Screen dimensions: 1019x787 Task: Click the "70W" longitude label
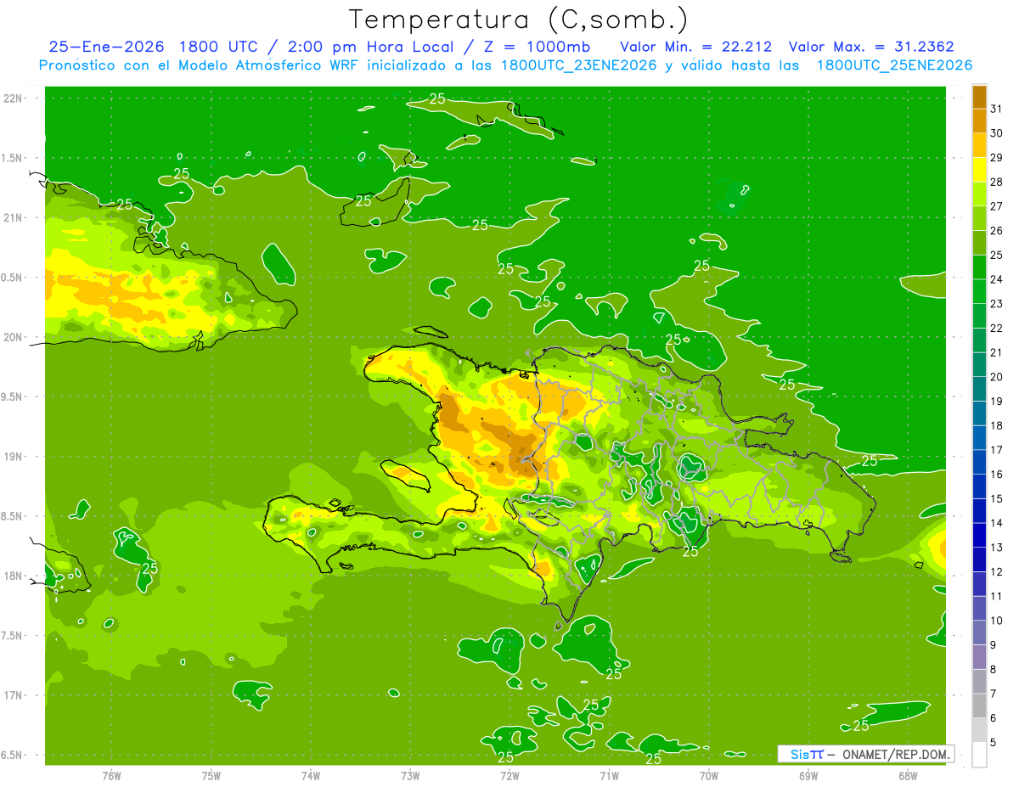[x=708, y=776]
